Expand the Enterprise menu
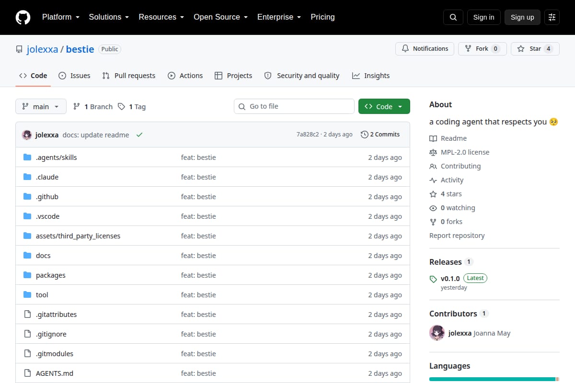575x383 pixels. point(279,17)
